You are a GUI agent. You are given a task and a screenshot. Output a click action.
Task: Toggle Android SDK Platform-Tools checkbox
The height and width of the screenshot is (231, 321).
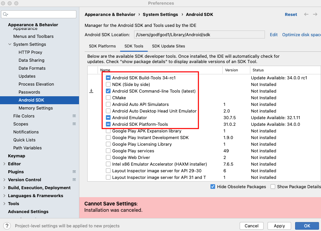pyautogui.click(x=108, y=124)
